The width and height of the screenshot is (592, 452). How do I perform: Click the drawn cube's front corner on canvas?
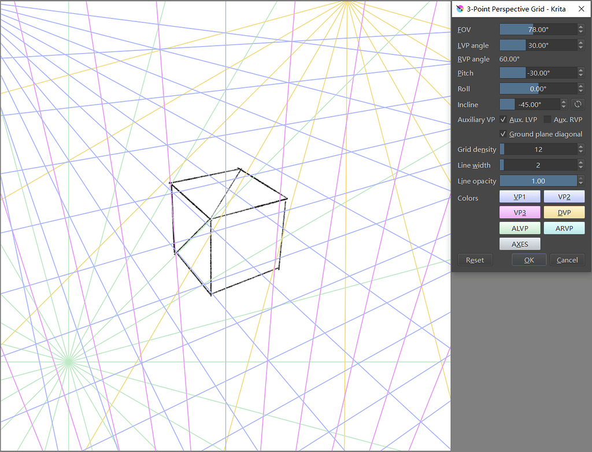click(x=210, y=218)
